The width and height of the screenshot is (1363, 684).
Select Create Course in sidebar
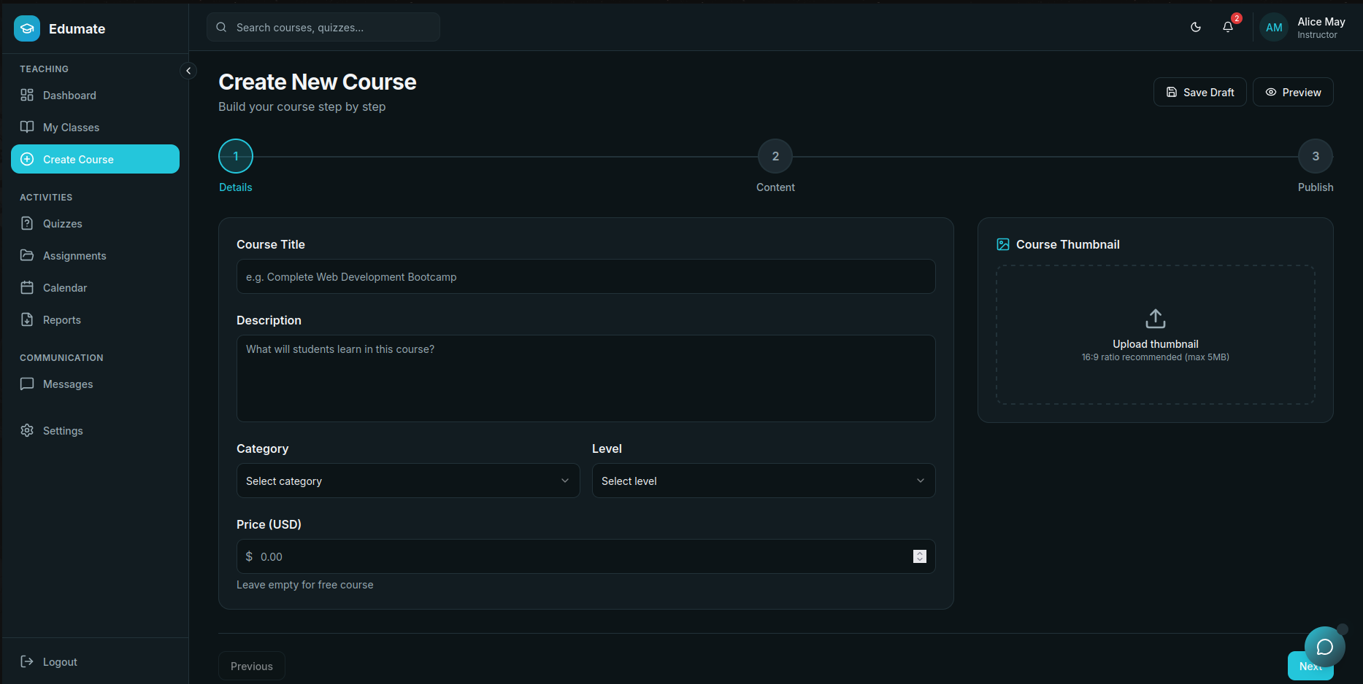click(x=95, y=159)
